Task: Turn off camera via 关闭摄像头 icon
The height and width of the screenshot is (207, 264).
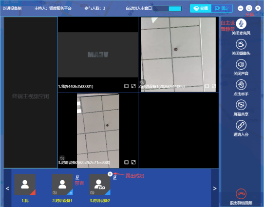Action: [x=241, y=44]
